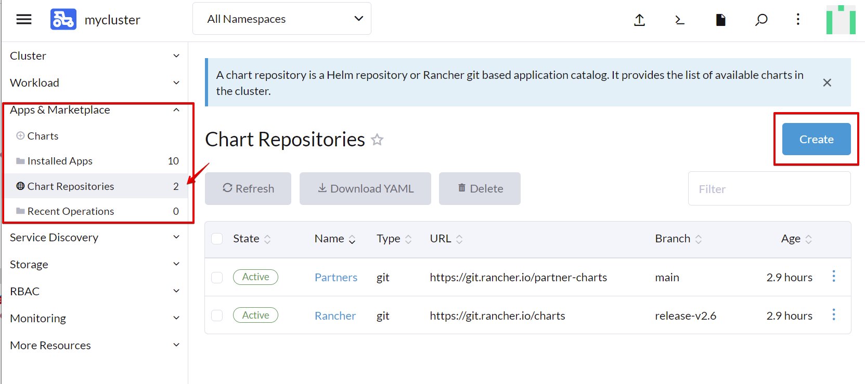Image resolution: width=865 pixels, height=384 pixels.
Task: Open the kubectl shell icon
Action: pos(679,20)
